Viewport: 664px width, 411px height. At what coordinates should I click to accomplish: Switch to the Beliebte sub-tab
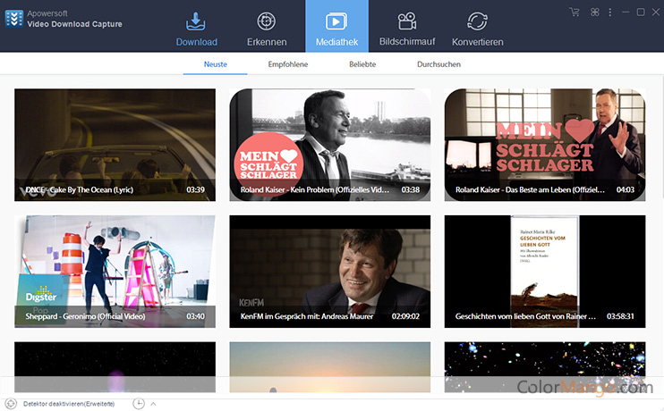362,64
